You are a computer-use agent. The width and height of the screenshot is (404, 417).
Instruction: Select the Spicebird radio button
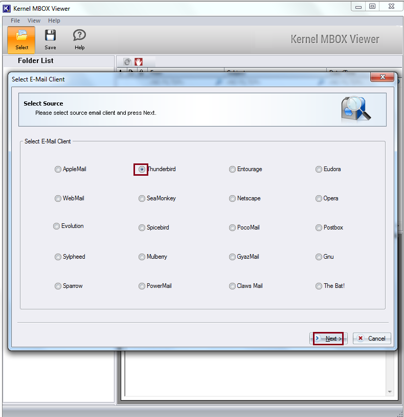[x=142, y=228]
